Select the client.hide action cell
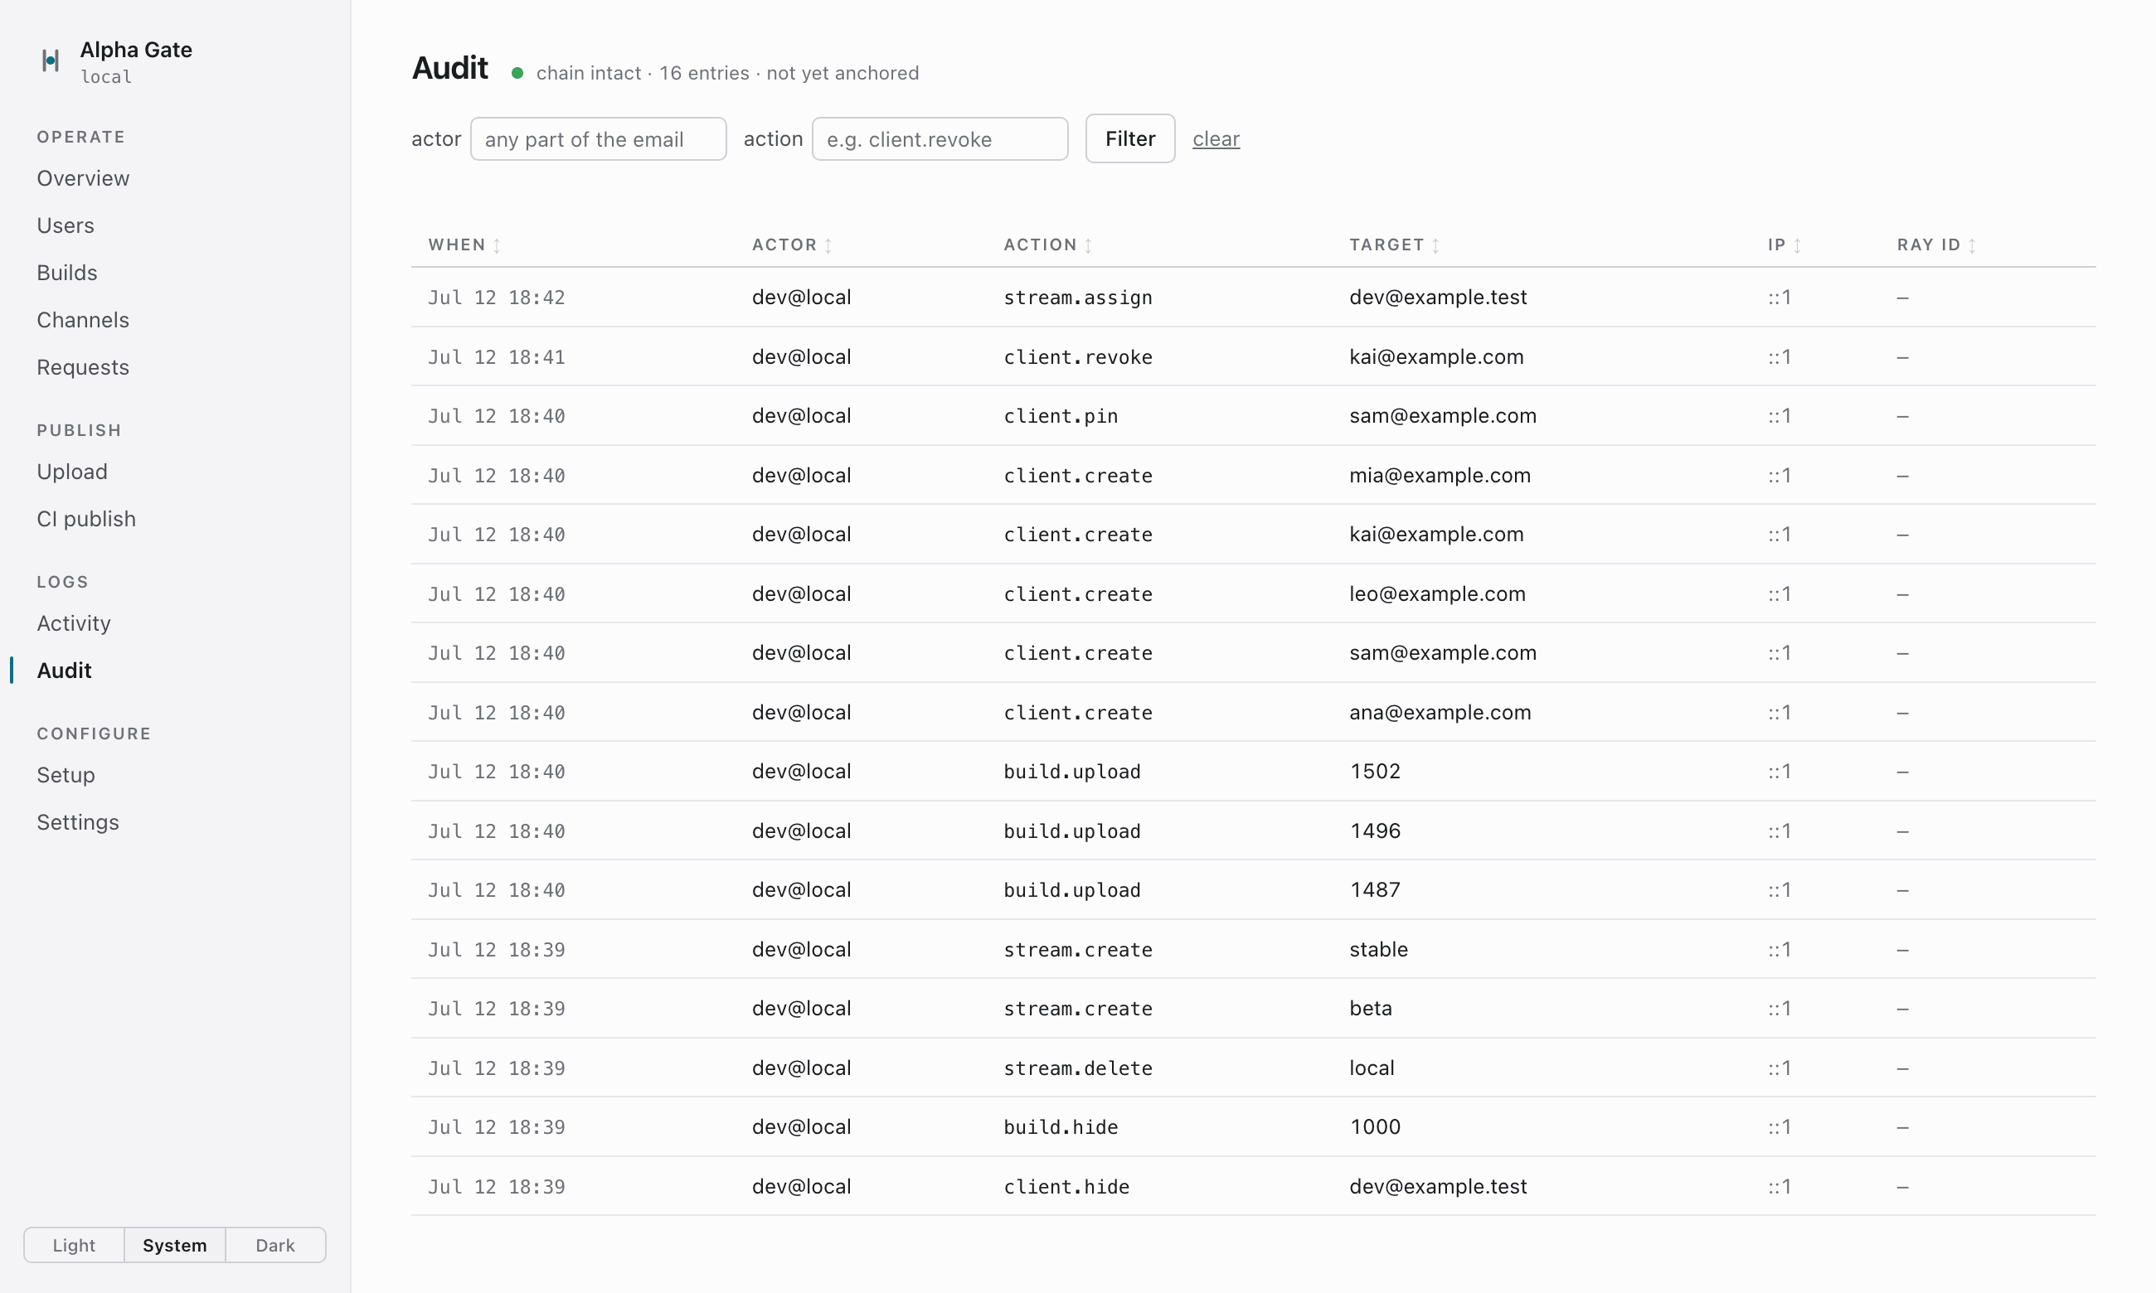 (x=1066, y=1186)
